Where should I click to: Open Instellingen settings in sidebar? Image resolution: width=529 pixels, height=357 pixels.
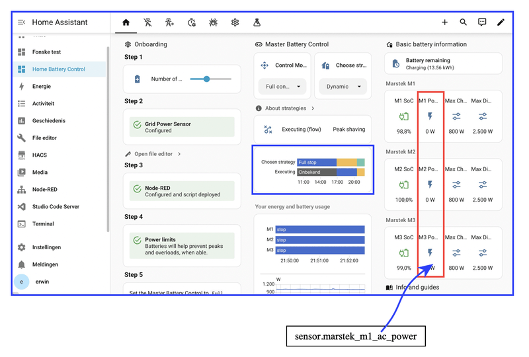pyautogui.click(x=46, y=247)
